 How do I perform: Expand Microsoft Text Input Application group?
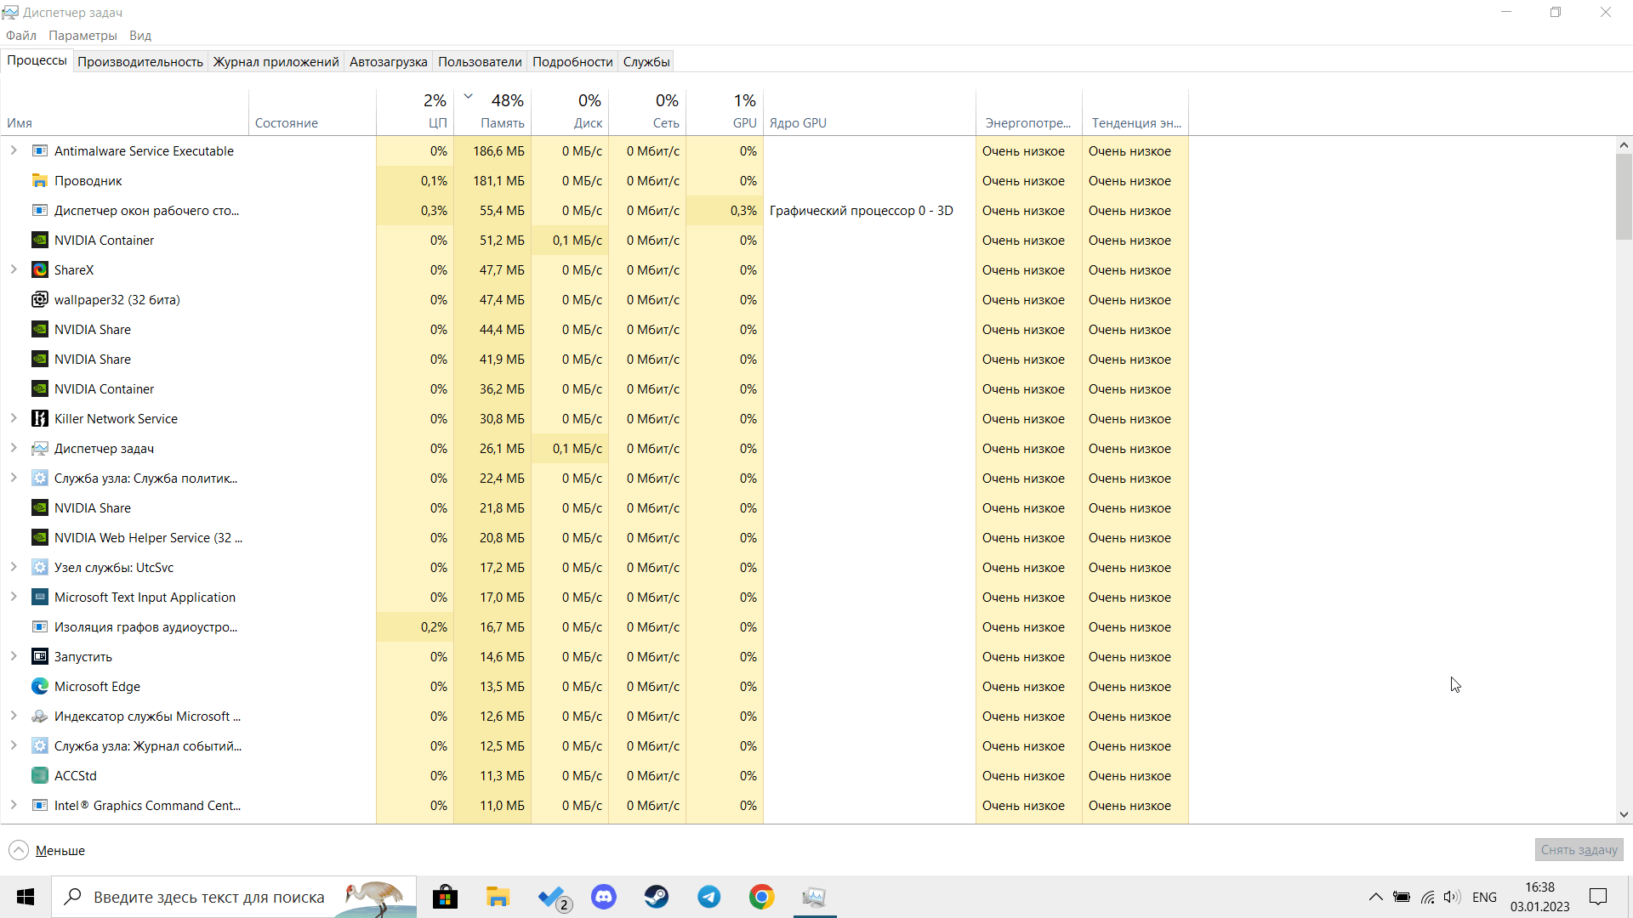tap(14, 597)
